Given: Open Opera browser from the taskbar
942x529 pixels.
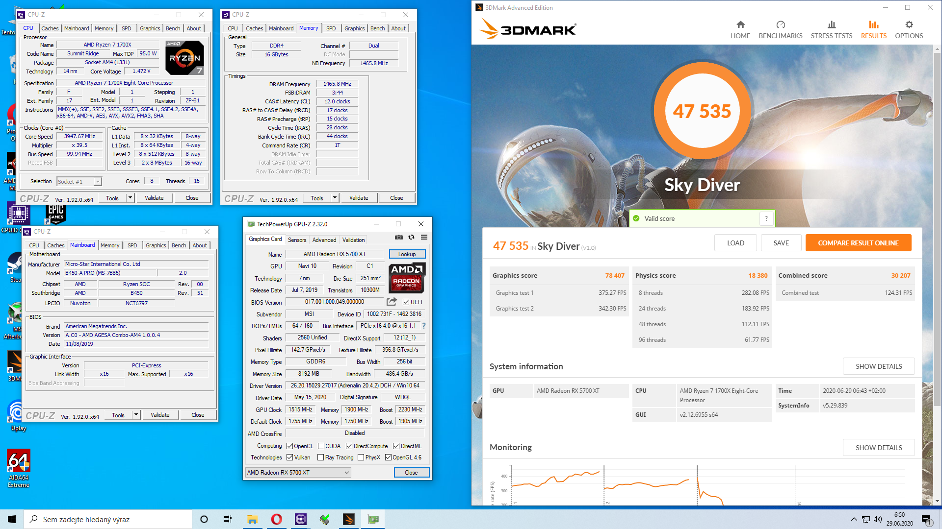Looking at the screenshot, I should click(276, 519).
